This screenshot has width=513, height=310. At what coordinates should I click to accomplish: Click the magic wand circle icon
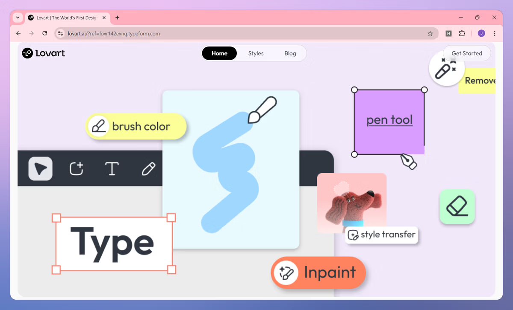coord(446,69)
